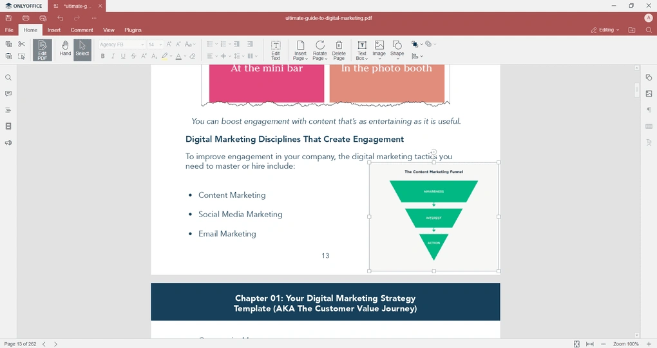Open the feedback megaphone icon
657x348 pixels.
tap(8, 142)
